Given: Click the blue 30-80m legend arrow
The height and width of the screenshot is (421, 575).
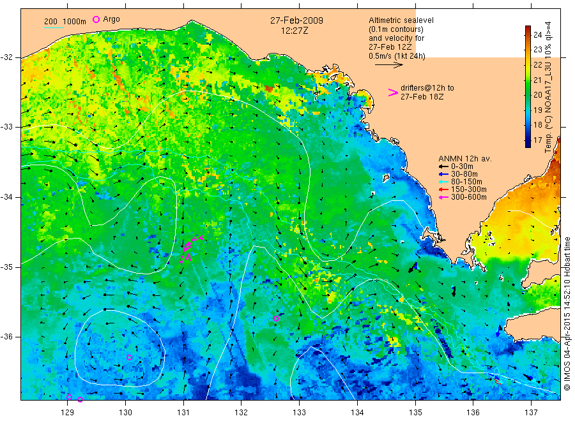Looking at the screenshot, I should pyautogui.click(x=444, y=174).
